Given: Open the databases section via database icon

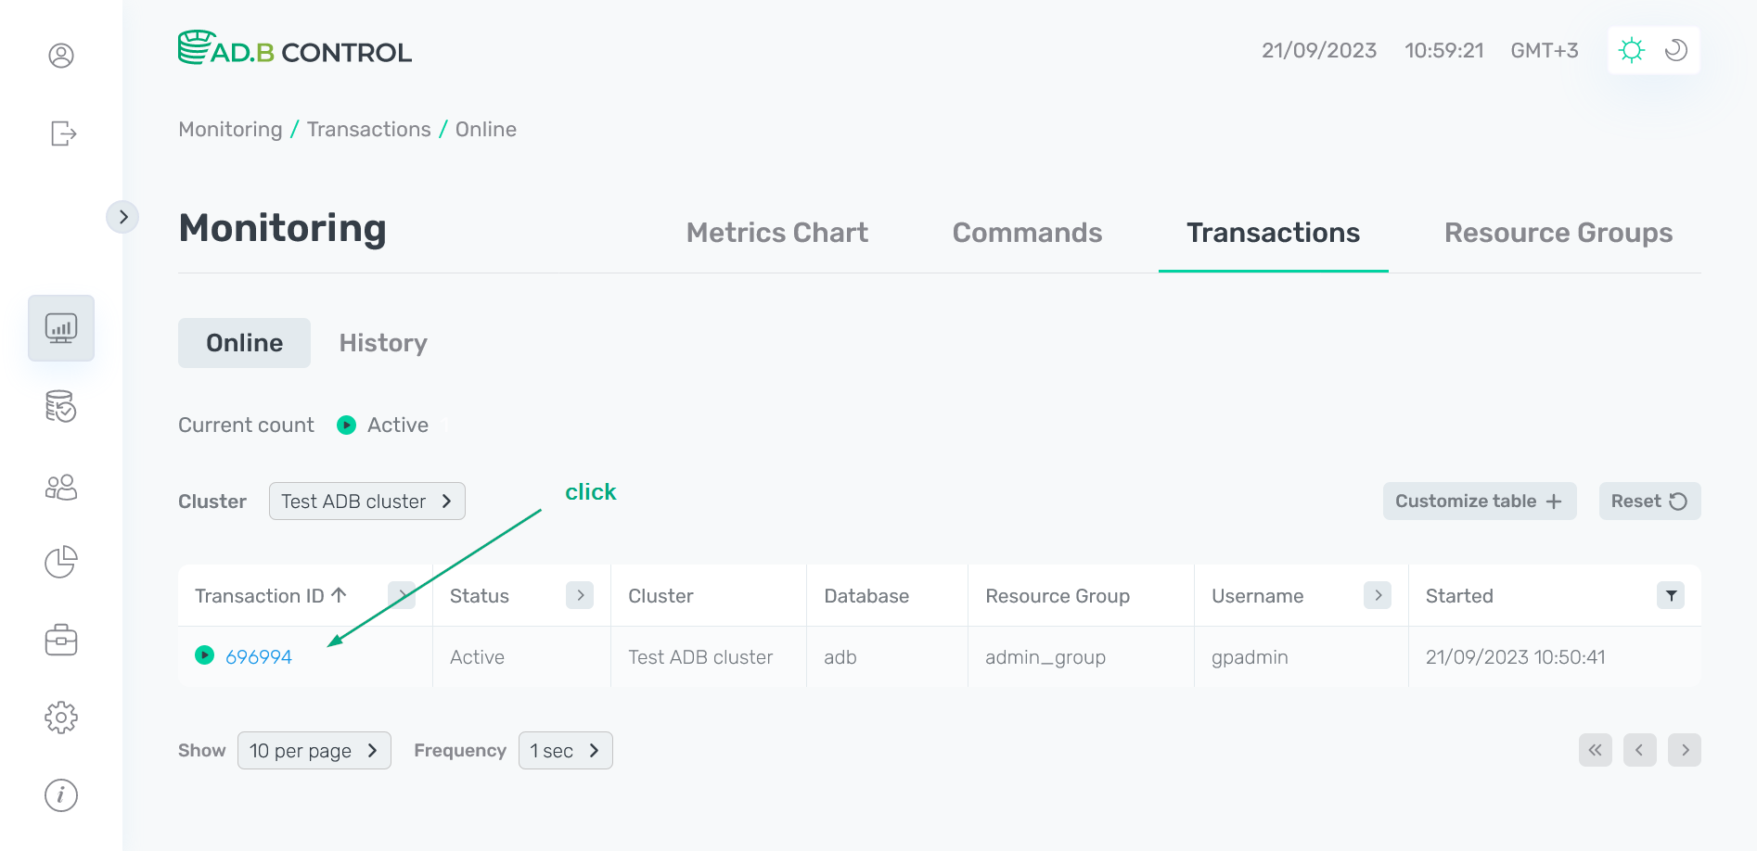Looking at the screenshot, I should [60, 407].
